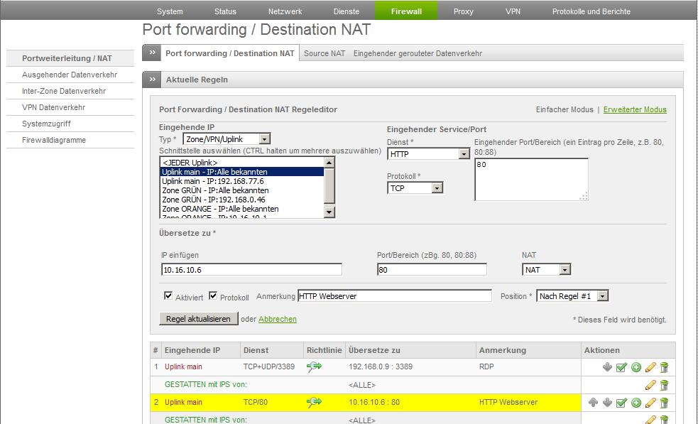Screen dimensions: 698x424
Task: Click green plus icon in RDP rule row
Action: pyautogui.click(x=636, y=367)
